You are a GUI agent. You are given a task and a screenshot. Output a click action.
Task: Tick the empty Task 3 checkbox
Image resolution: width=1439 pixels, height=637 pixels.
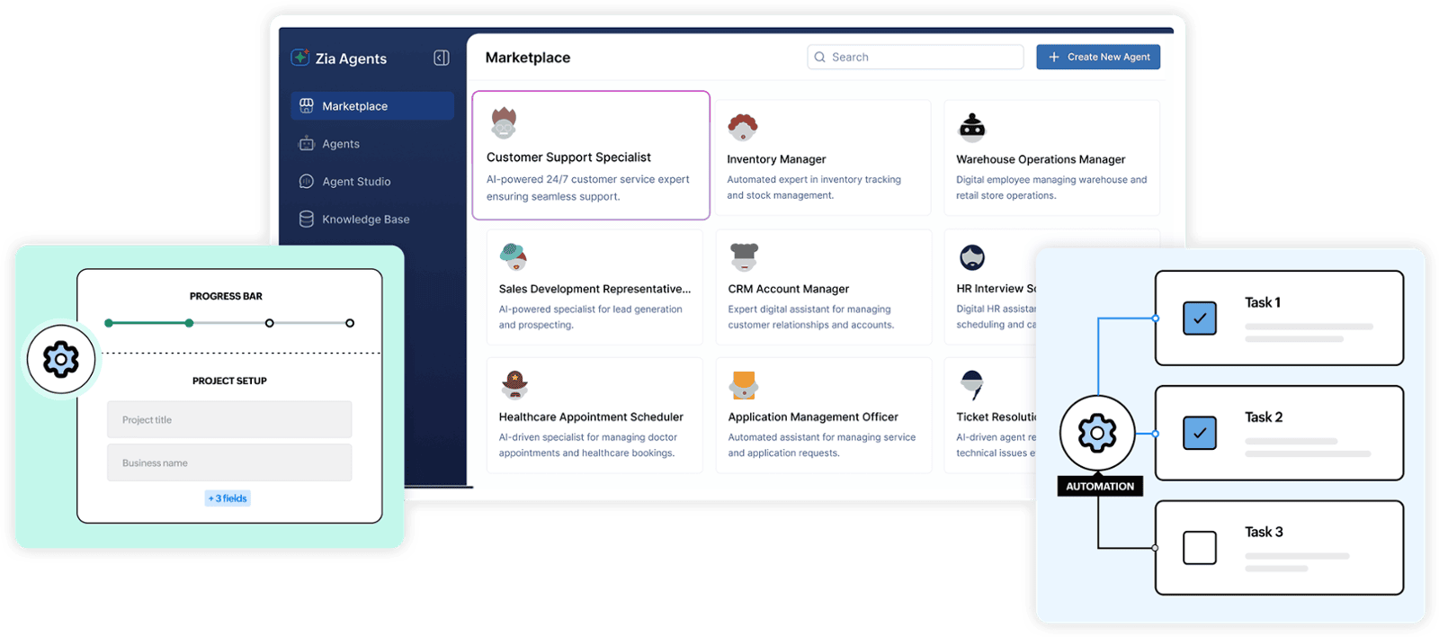pyautogui.click(x=1200, y=548)
